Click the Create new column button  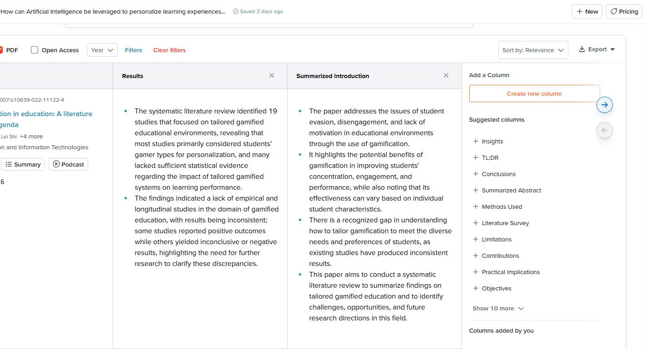534,93
